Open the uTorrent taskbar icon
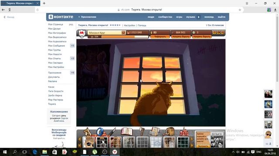The image size is (279, 156). (x=95, y=152)
